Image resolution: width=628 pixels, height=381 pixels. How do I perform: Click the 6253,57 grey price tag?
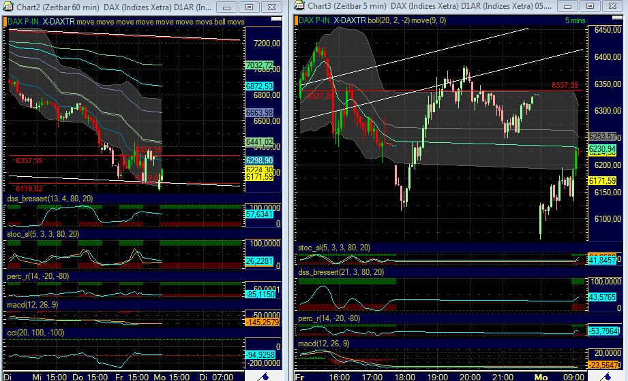(602, 137)
